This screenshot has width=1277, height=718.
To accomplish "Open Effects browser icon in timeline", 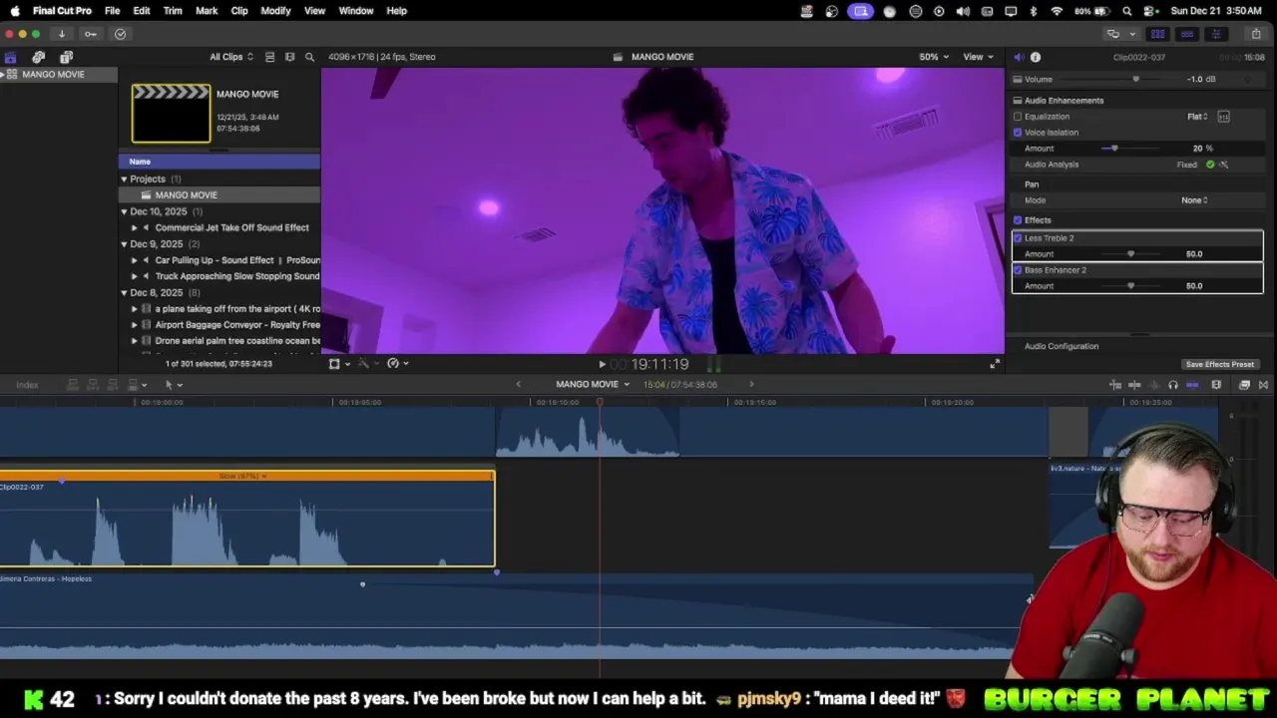I will pos(1245,385).
